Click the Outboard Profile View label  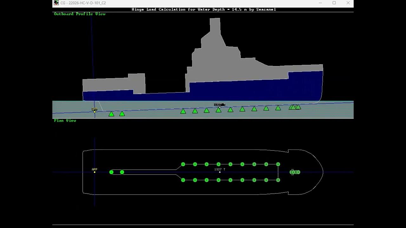coord(80,14)
